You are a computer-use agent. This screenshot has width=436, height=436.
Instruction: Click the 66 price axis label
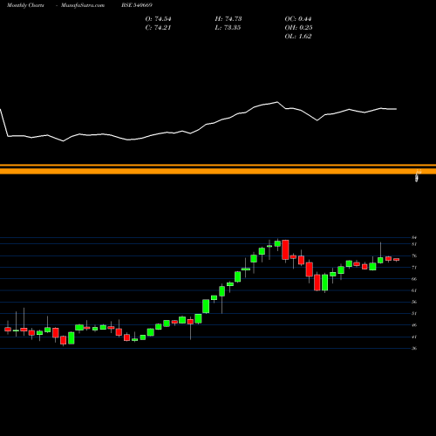tap(414, 279)
